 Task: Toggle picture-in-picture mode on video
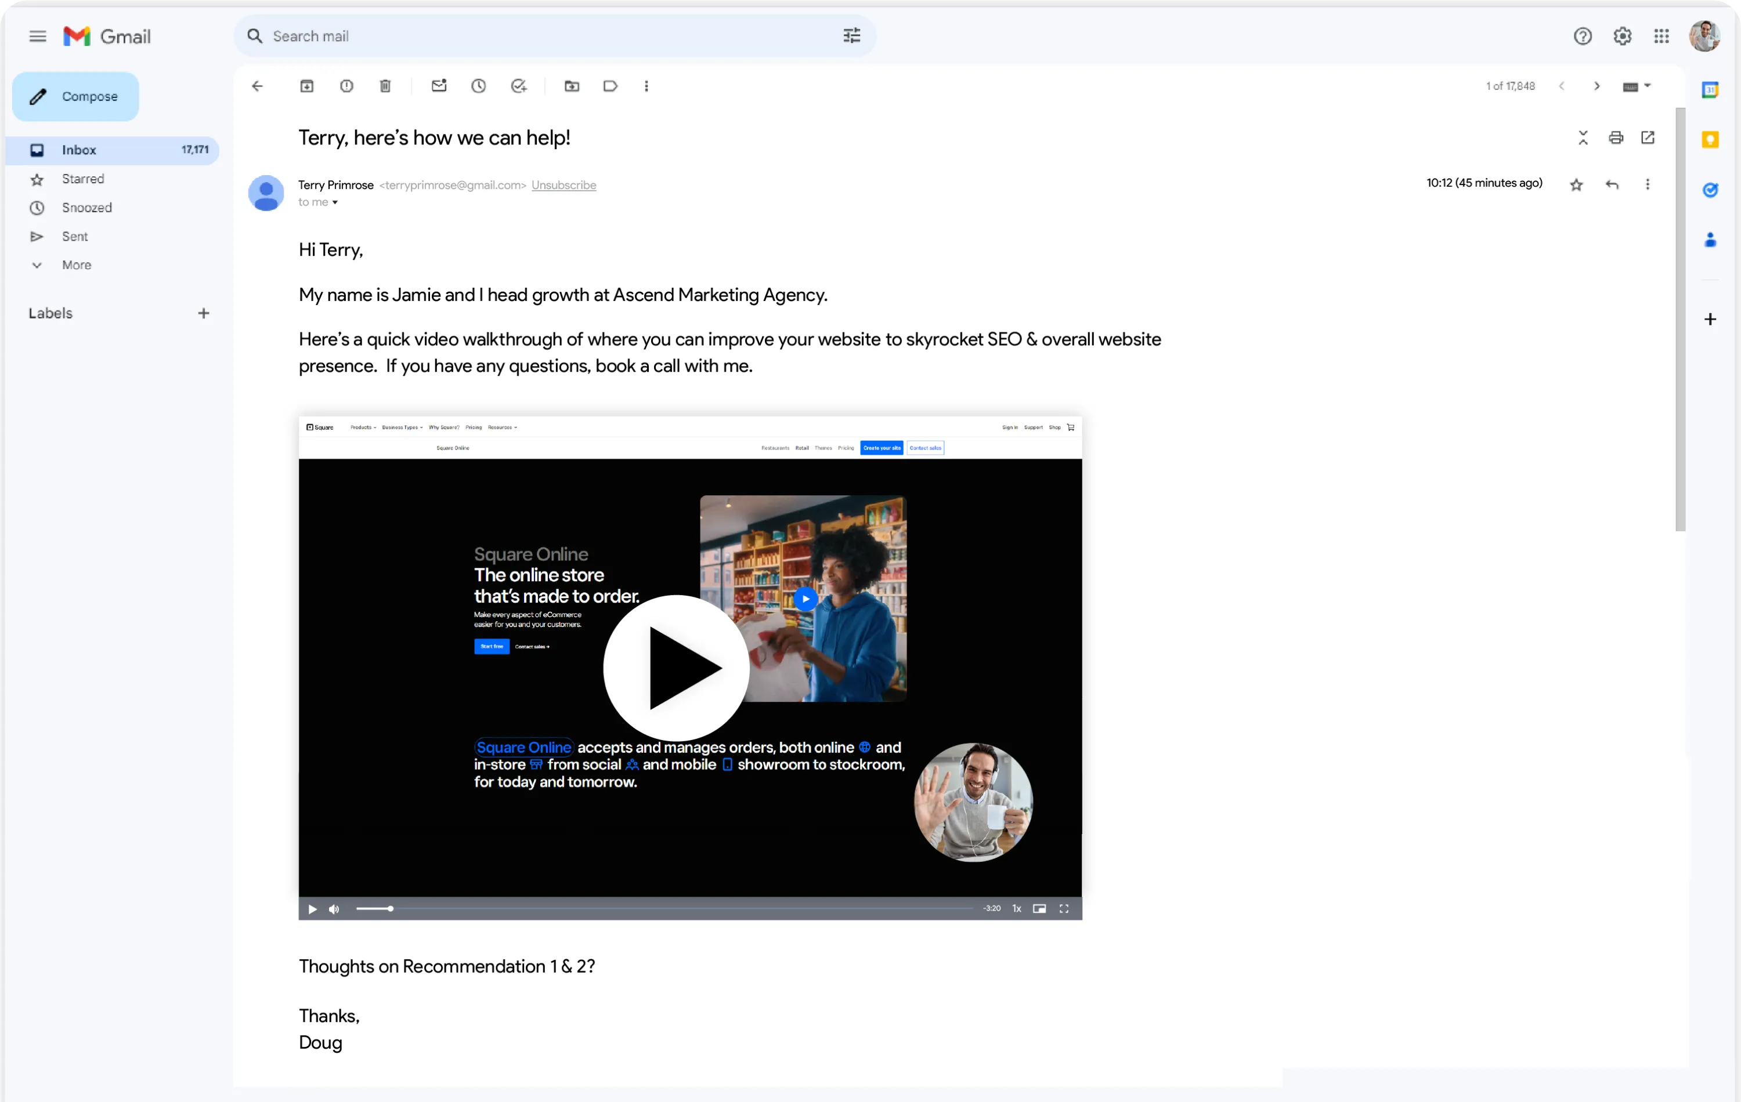(1039, 908)
